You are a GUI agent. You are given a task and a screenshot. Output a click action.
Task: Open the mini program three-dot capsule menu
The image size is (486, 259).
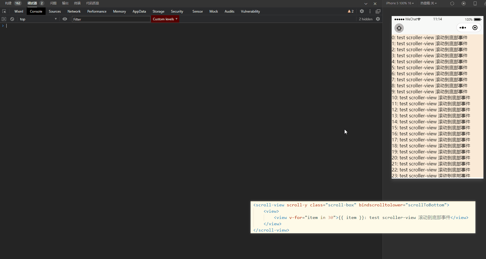(463, 28)
